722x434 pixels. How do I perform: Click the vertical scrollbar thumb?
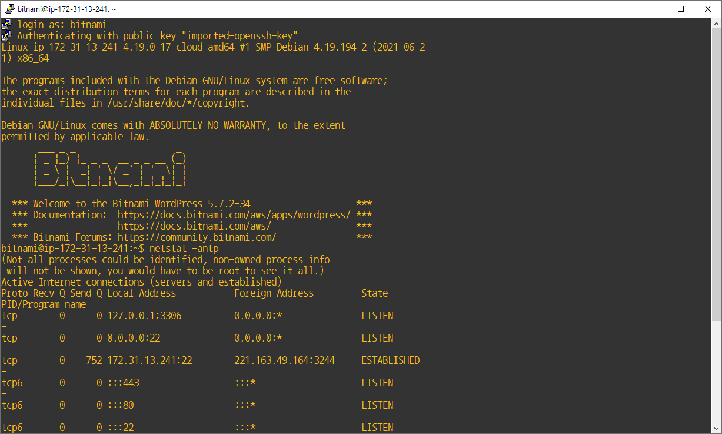716,175
